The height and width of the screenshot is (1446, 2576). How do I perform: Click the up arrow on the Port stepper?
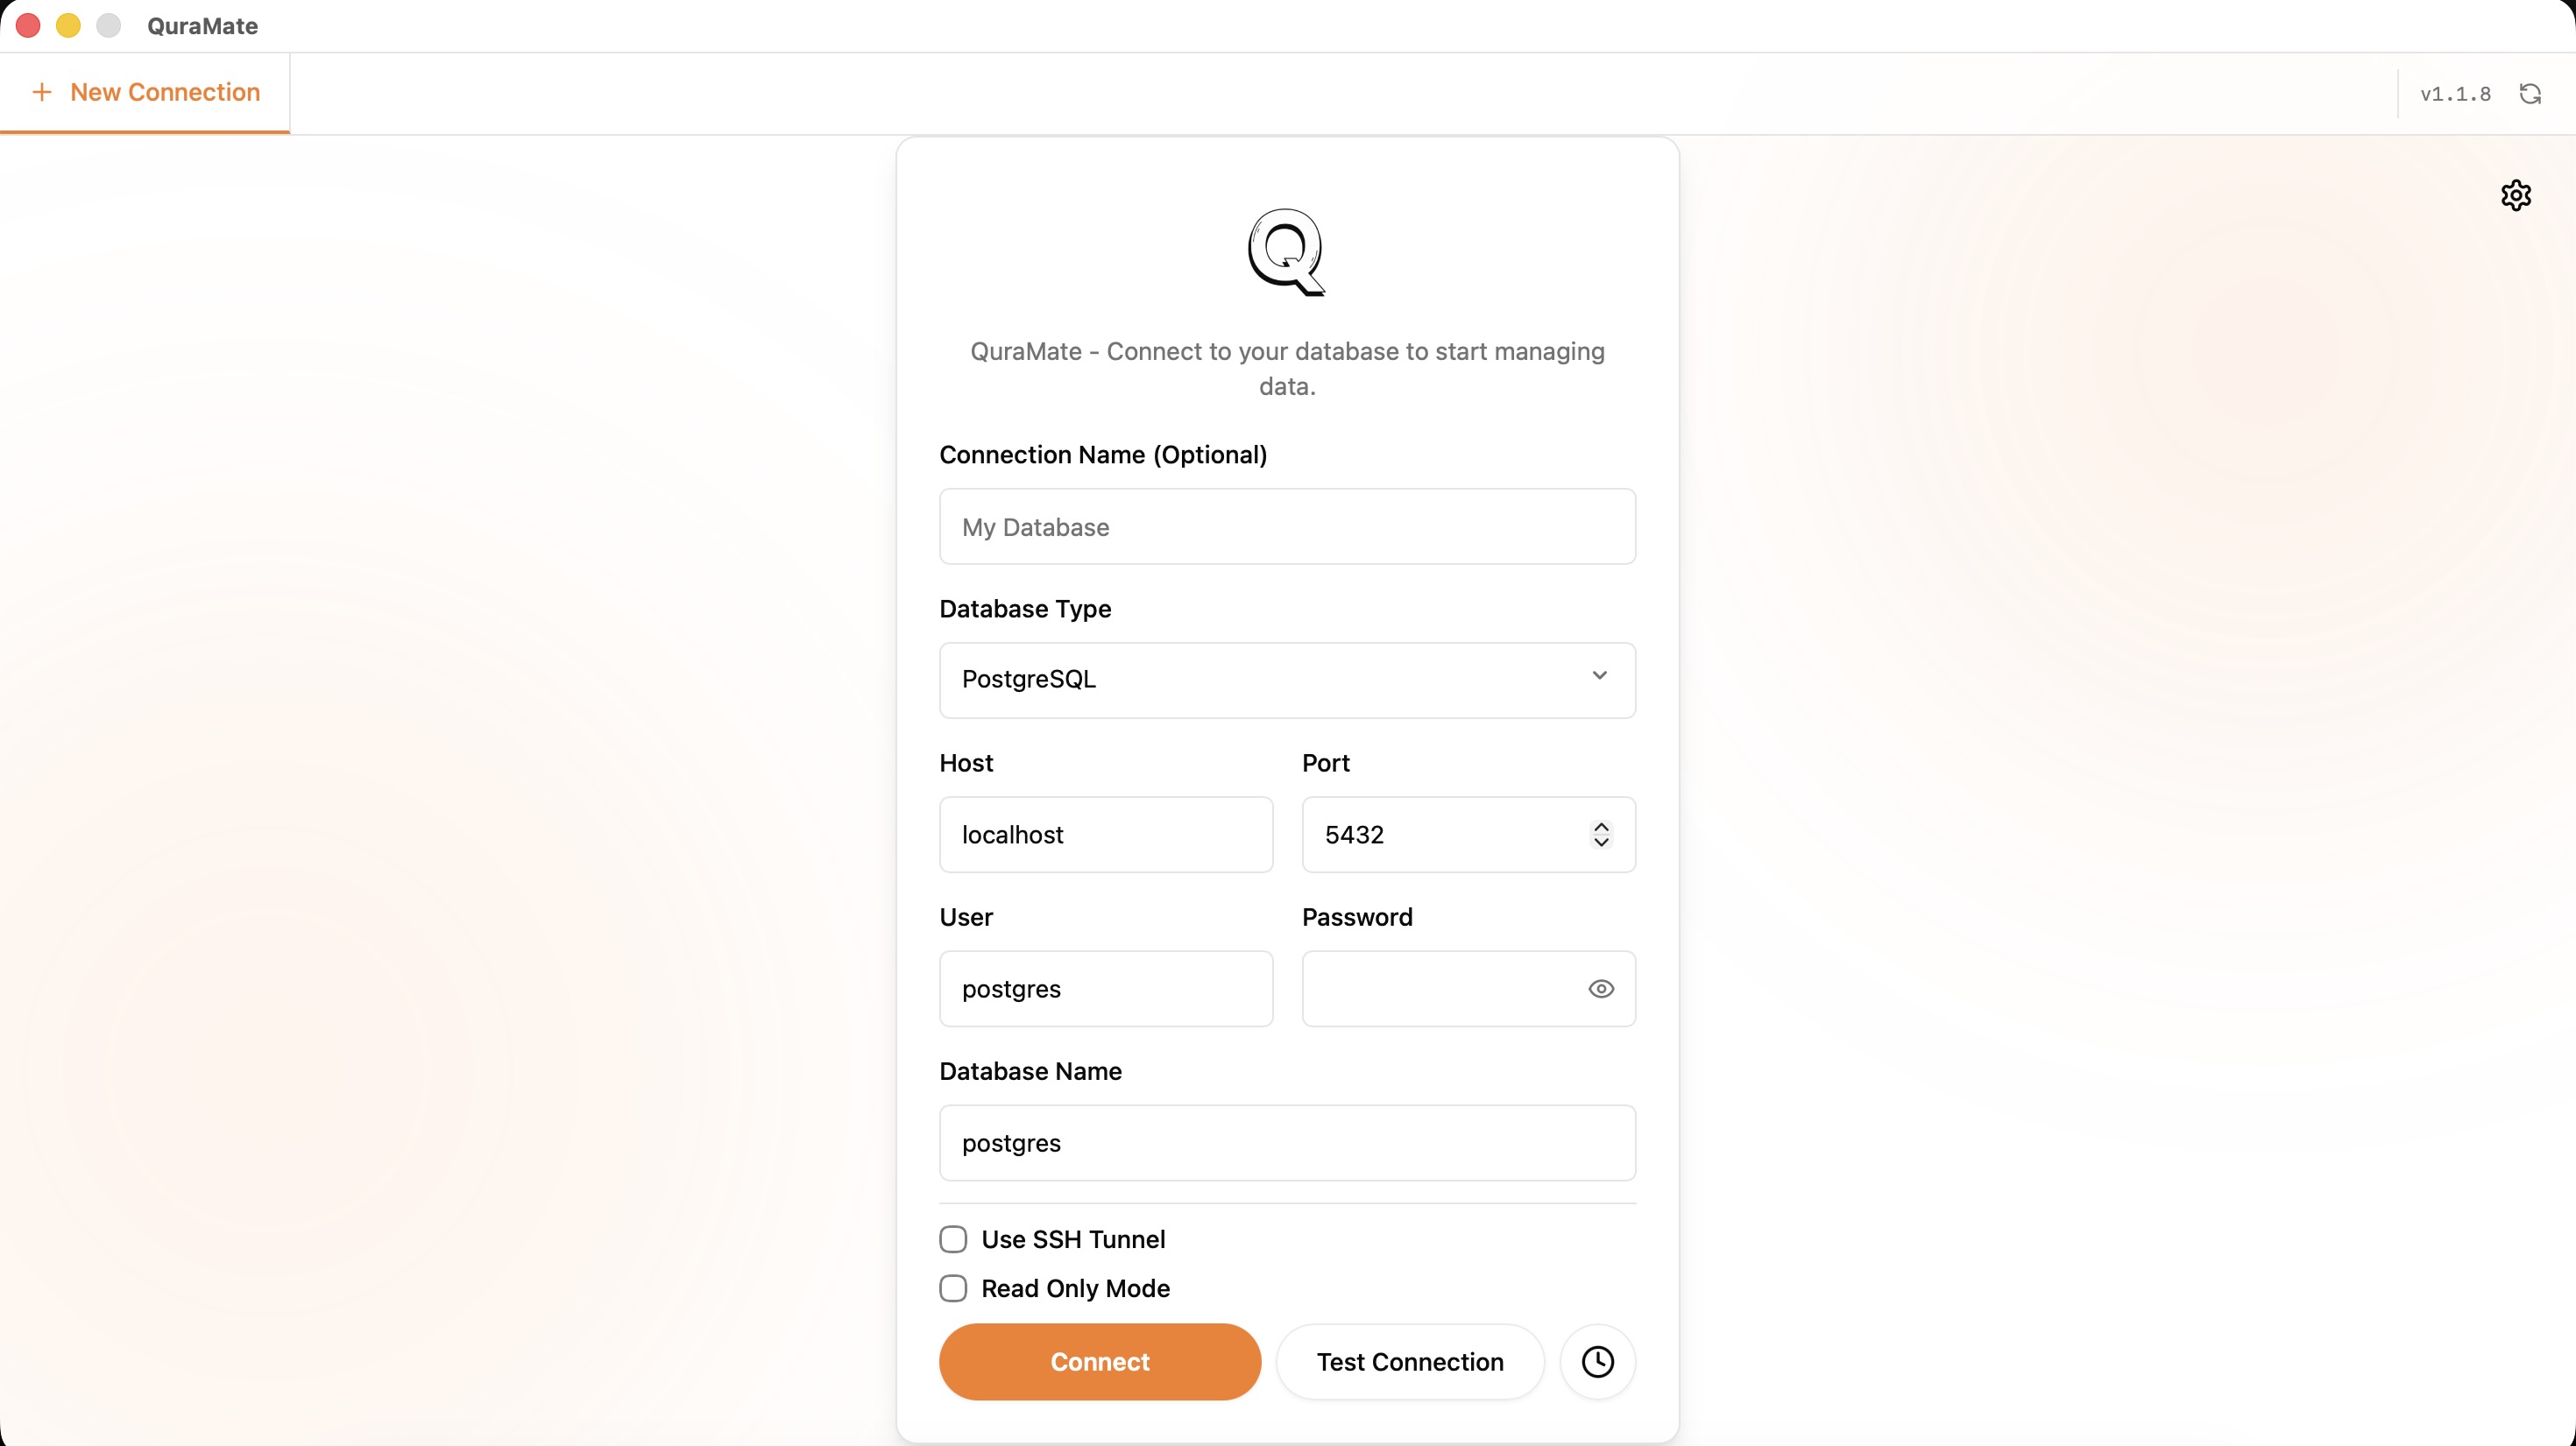pyautogui.click(x=1600, y=825)
